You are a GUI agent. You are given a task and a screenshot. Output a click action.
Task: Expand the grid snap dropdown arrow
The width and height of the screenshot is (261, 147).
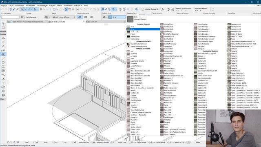click(44, 9)
